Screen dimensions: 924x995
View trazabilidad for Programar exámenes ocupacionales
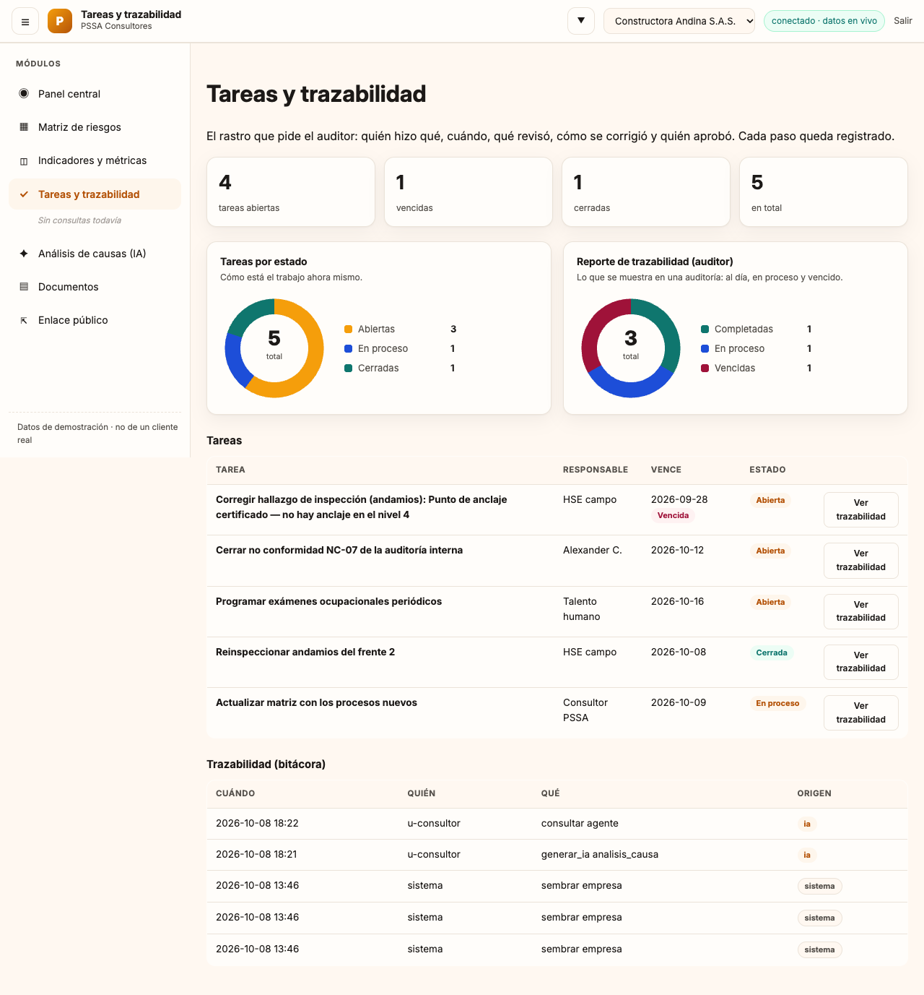click(x=860, y=611)
